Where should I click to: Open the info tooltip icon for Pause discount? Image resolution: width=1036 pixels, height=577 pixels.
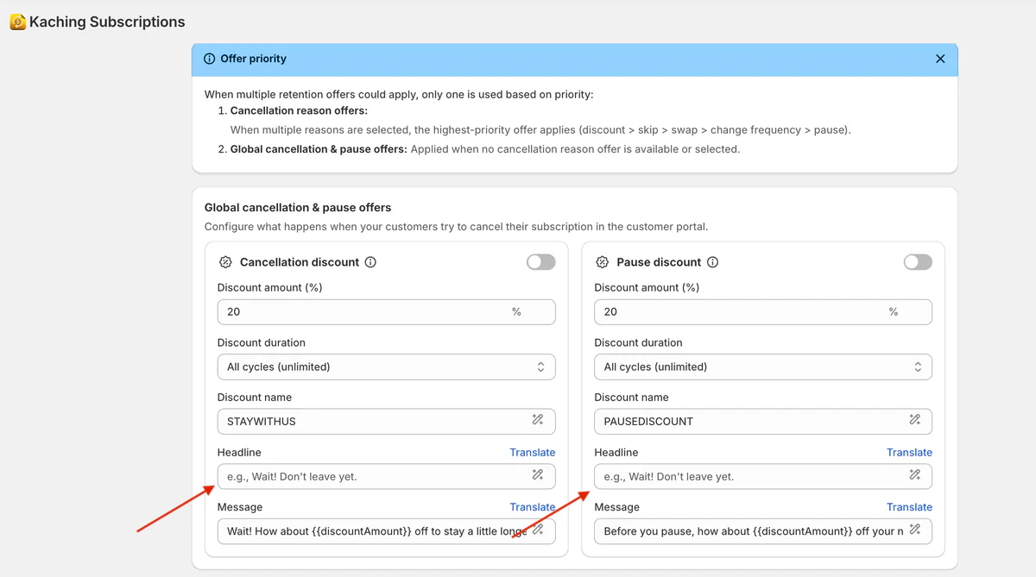click(713, 262)
